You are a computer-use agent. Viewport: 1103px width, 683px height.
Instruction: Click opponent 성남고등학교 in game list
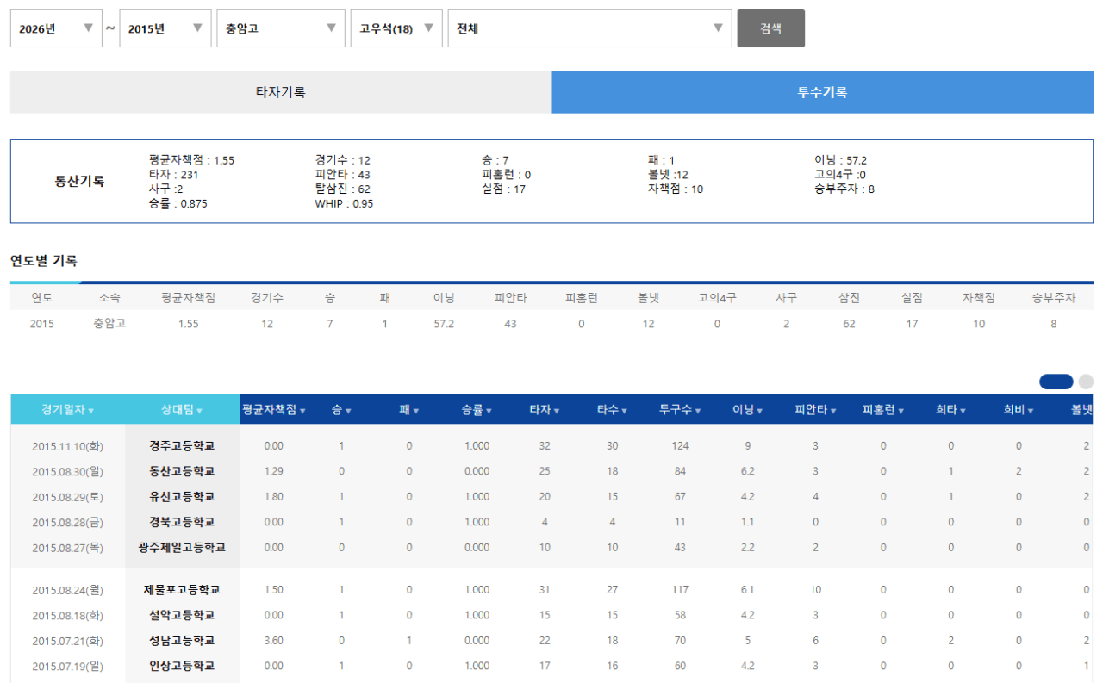click(x=182, y=641)
